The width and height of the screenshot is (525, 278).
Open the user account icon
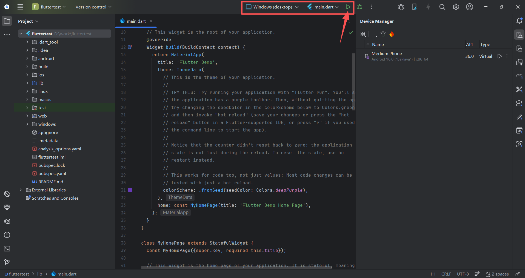point(469,7)
